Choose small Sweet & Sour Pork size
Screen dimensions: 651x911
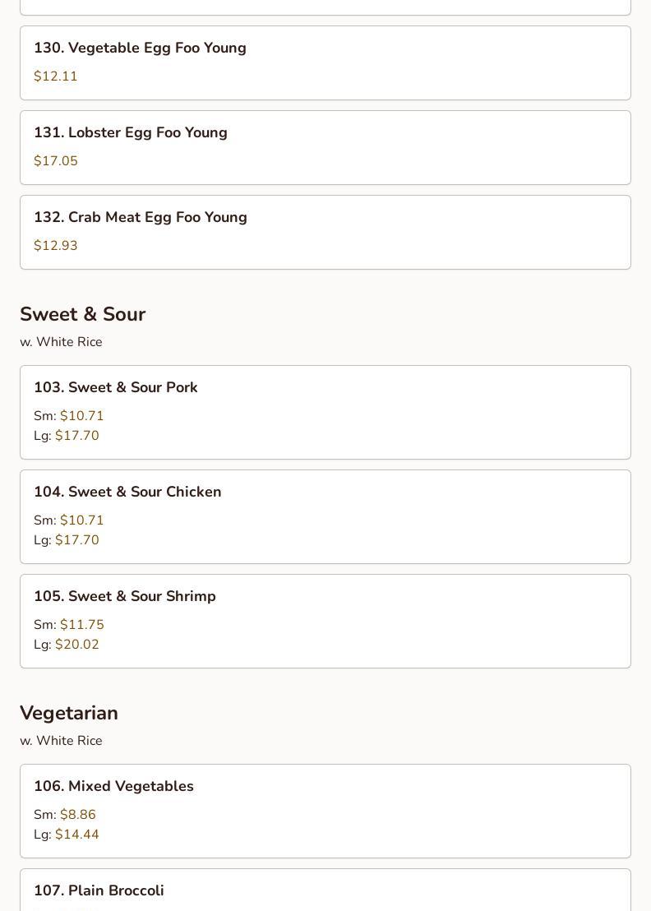pyautogui.click(x=81, y=416)
